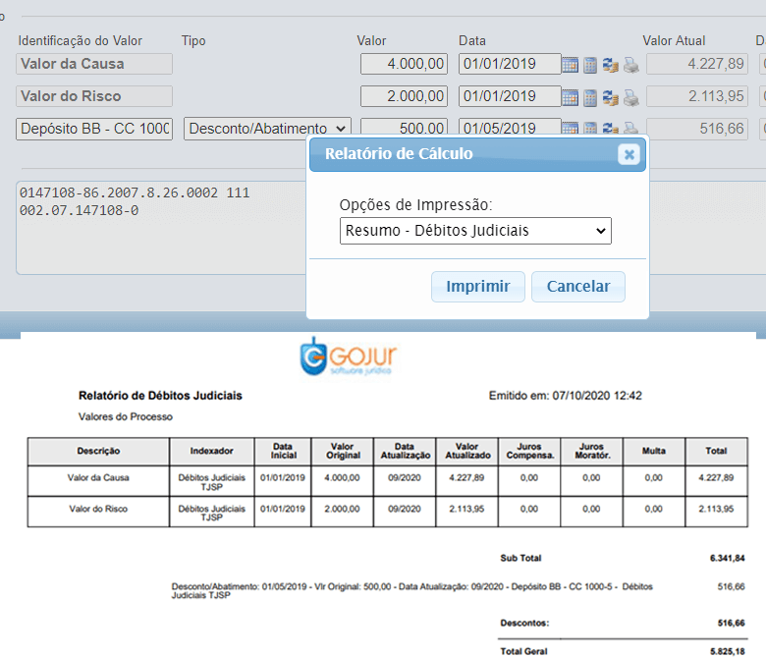766x657 pixels.
Task: Click the Total Geral value 5.825,18
Action: pos(728,651)
